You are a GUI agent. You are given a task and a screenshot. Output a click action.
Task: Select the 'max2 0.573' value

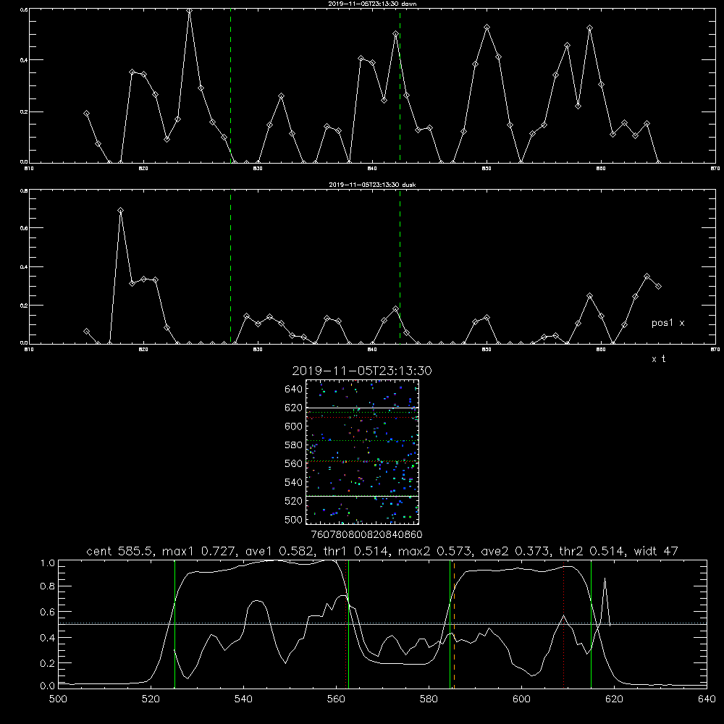[x=436, y=551]
